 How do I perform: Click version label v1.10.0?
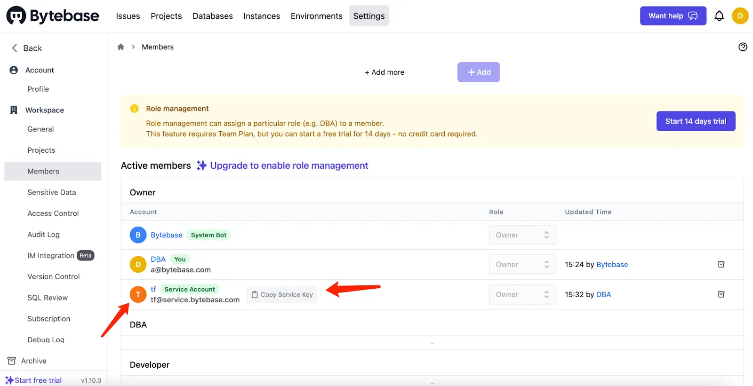(91, 380)
